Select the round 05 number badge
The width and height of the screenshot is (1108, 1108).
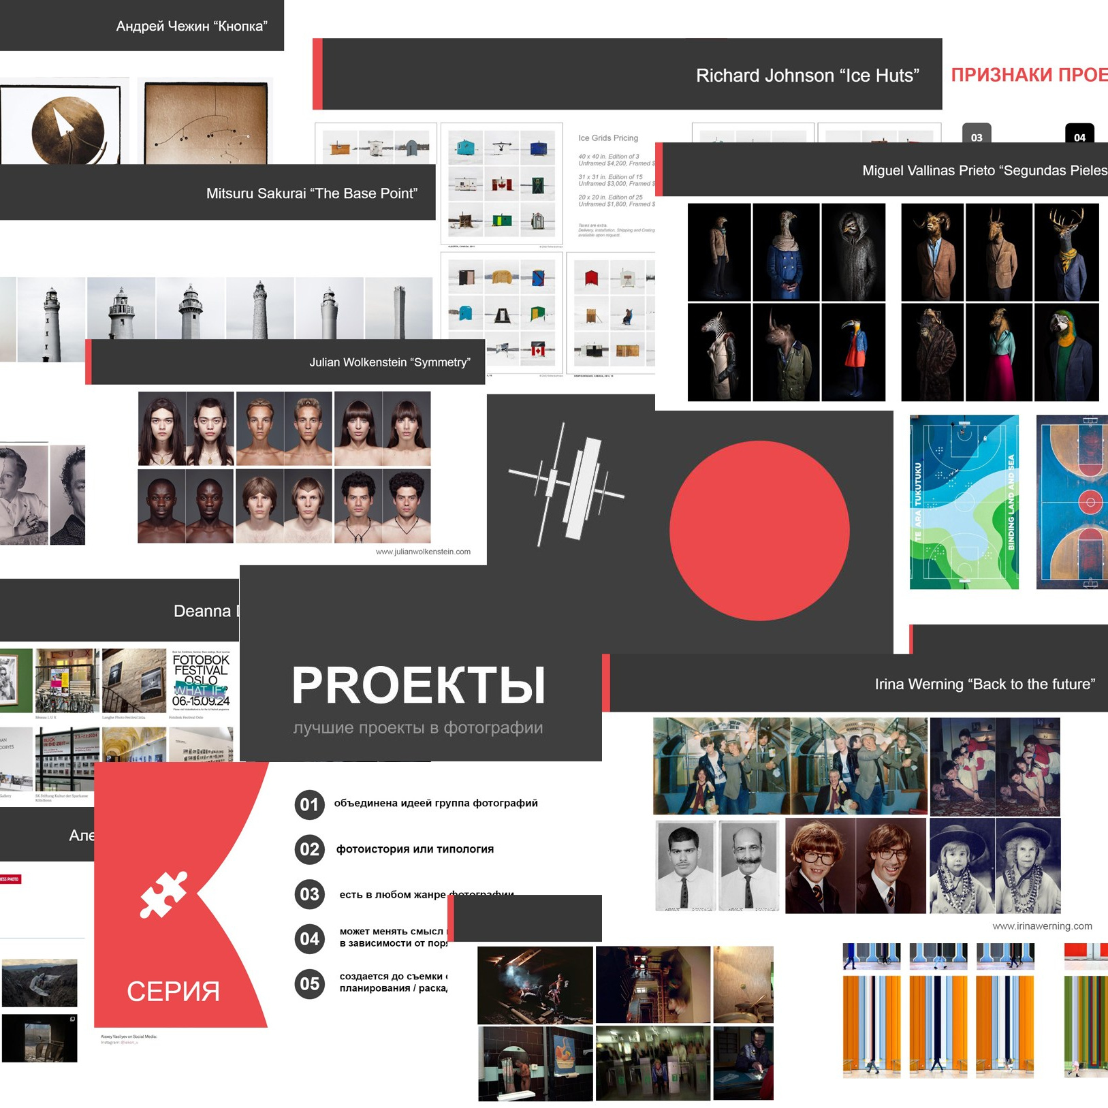(x=309, y=984)
